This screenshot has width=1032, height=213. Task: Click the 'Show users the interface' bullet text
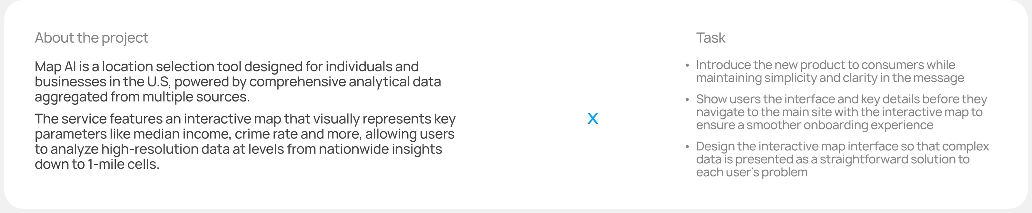[x=841, y=99]
